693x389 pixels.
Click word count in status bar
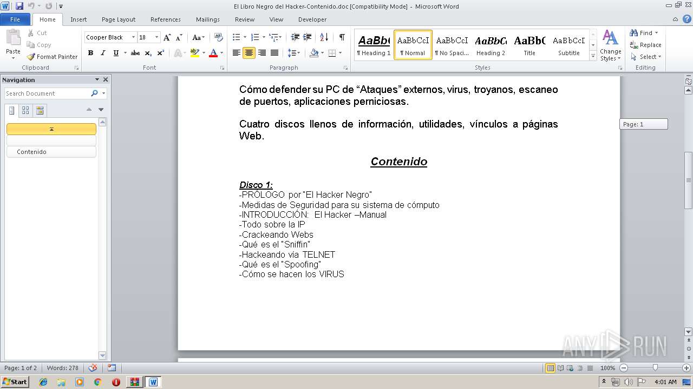click(x=62, y=368)
